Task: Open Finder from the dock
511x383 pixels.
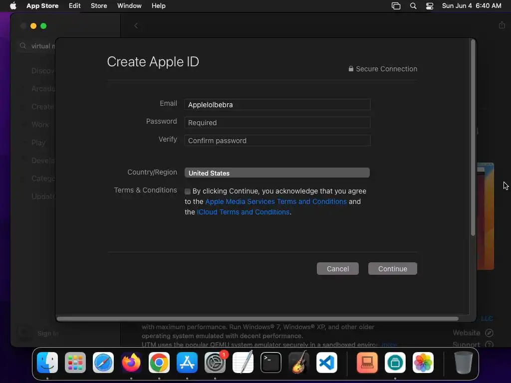Action: click(x=47, y=363)
